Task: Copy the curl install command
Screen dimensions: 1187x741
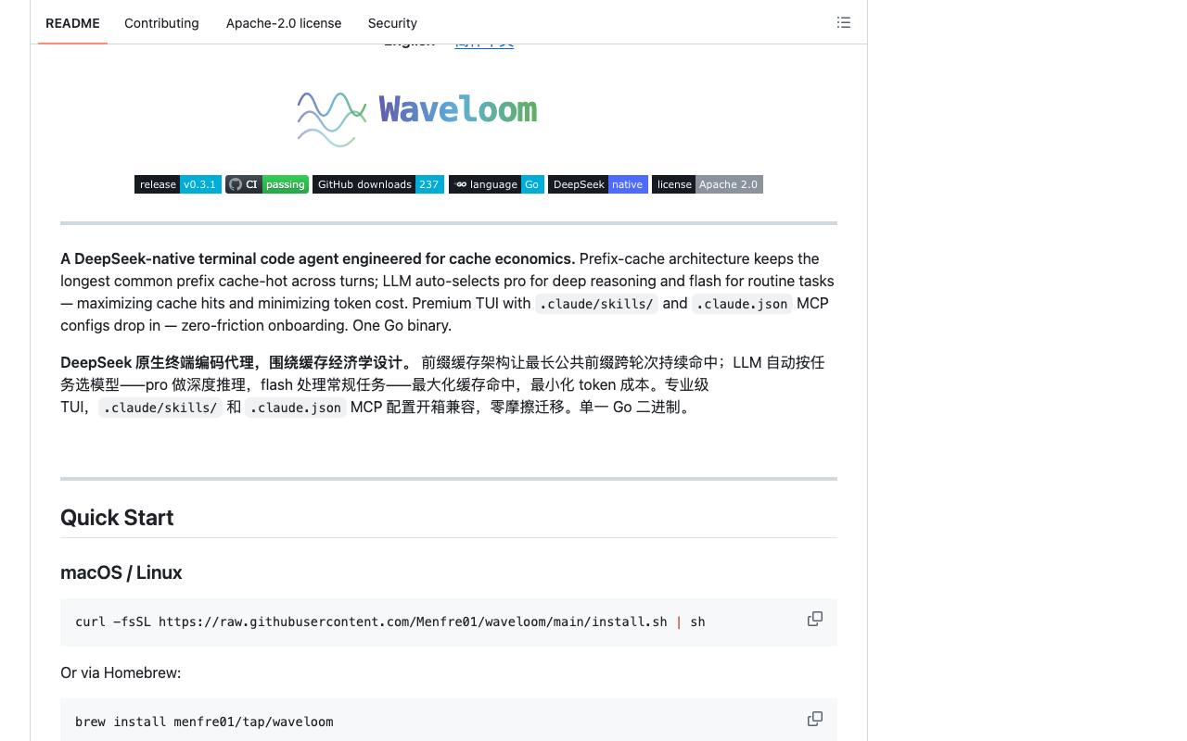Action: coord(815,619)
